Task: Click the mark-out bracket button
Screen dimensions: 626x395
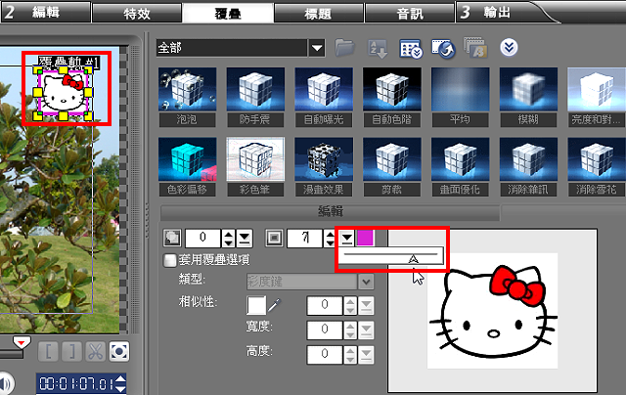Action: [72, 352]
